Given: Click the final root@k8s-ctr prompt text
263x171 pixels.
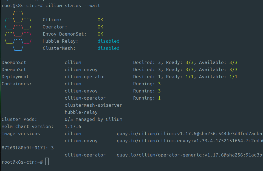Looking at the screenshot, I should point(22,162).
